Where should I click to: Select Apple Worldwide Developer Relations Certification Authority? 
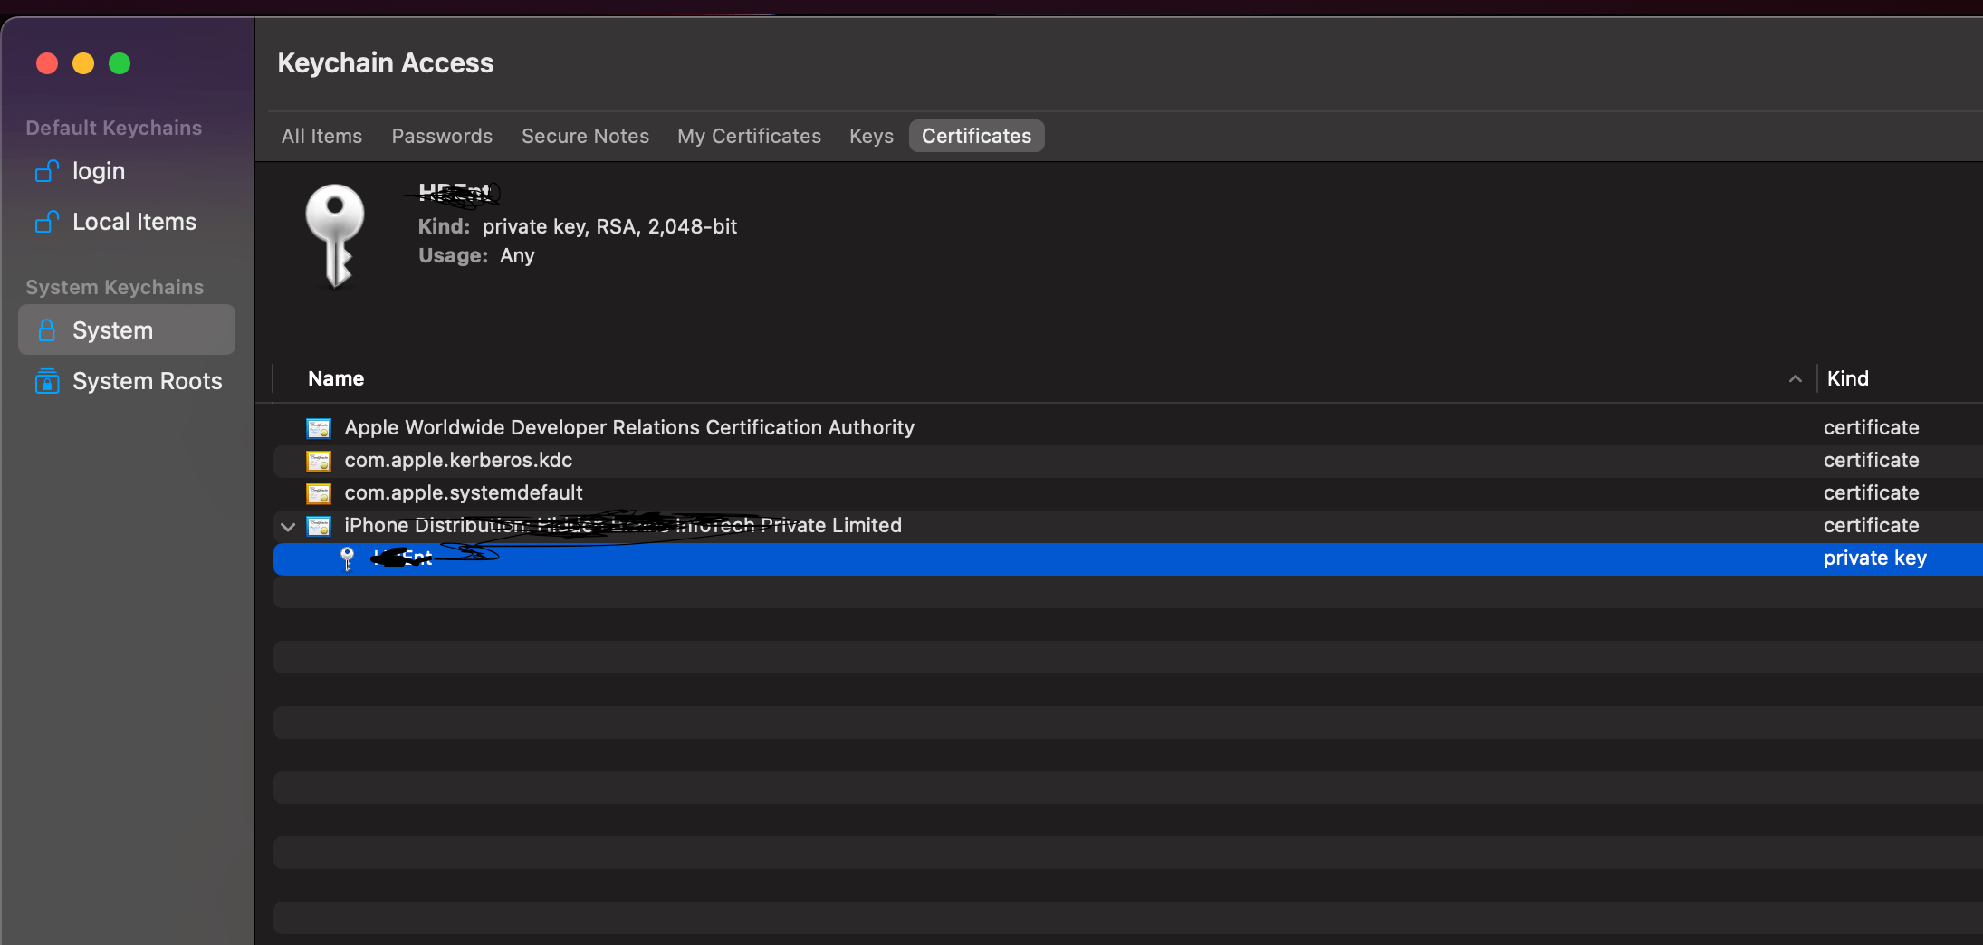(629, 427)
